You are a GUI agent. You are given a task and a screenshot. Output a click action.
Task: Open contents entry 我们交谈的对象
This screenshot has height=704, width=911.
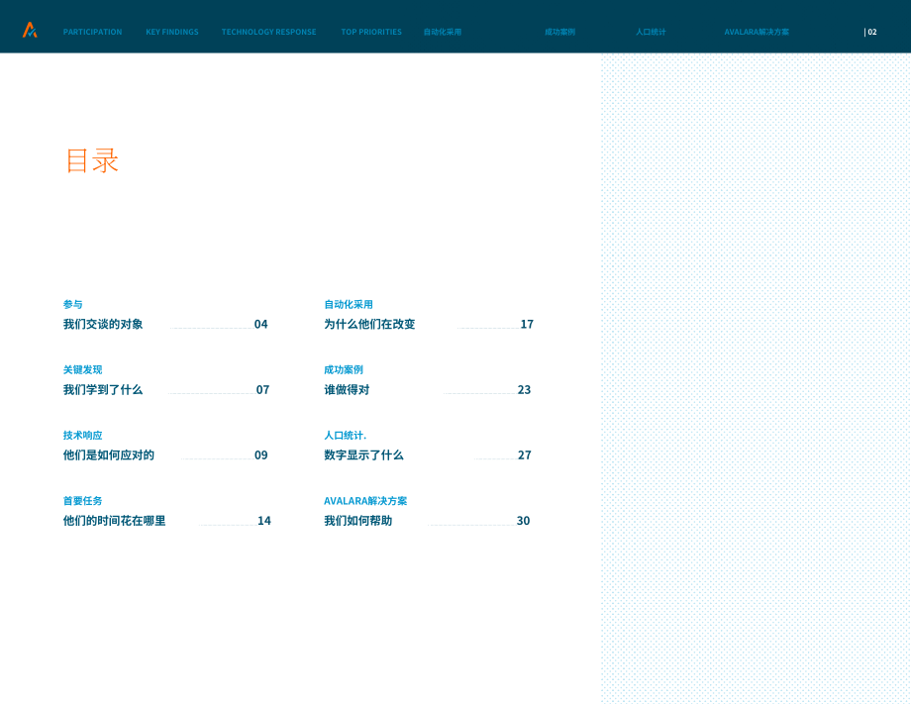pos(103,324)
